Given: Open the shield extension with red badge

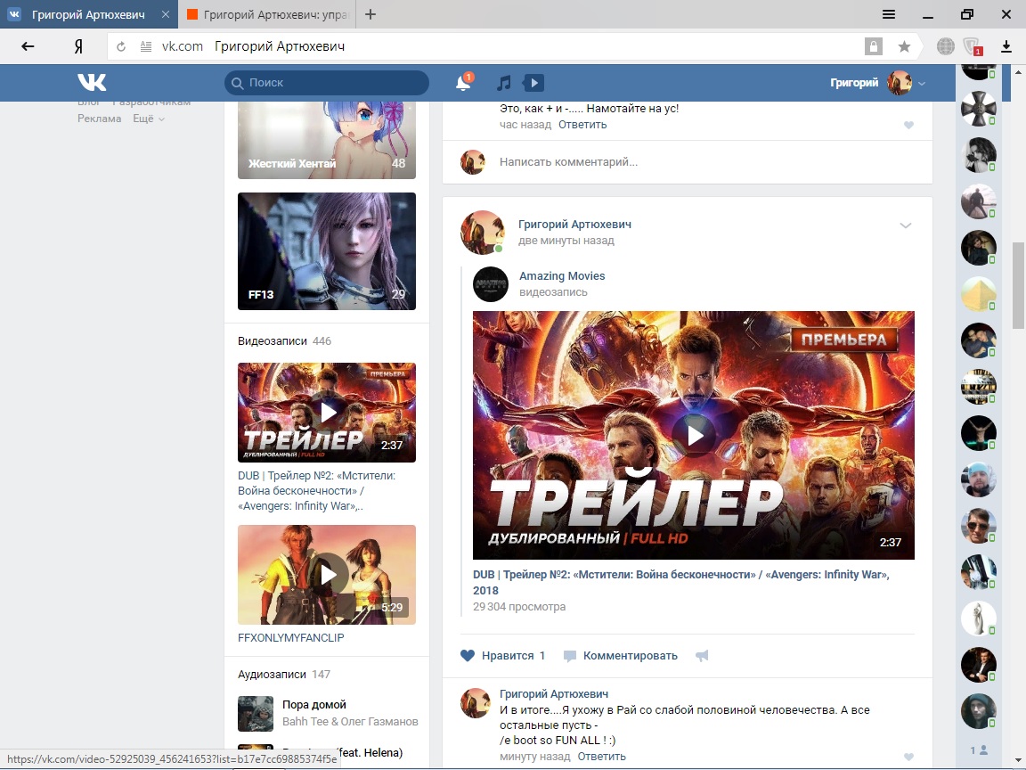Looking at the screenshot, I should tap(973, 46).
